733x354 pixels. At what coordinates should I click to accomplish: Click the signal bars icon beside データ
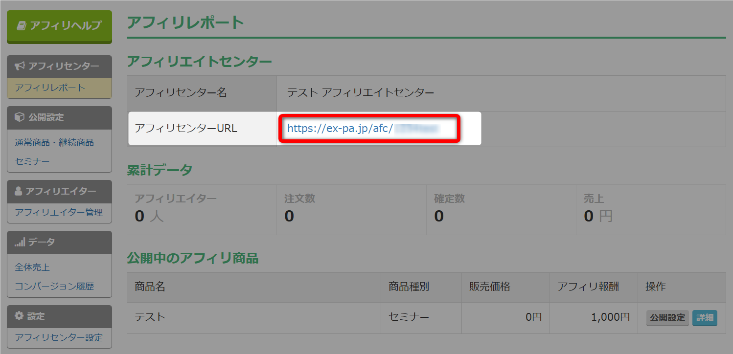tap(20, 242)
